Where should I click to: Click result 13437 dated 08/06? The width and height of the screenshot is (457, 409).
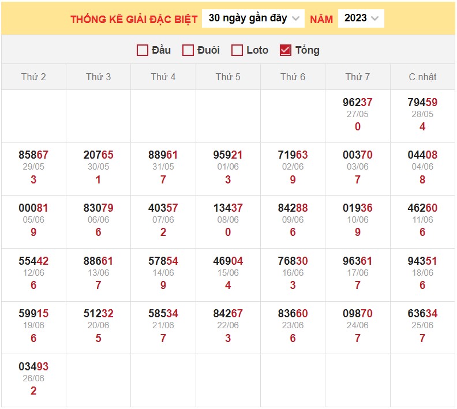coord(228,208)
